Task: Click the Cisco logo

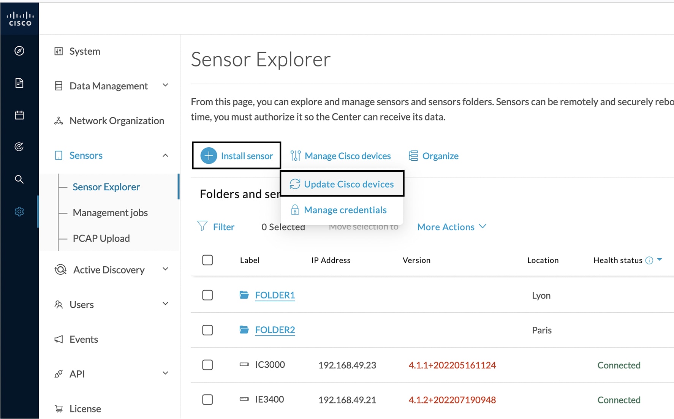Action: pyautogui.click(x=19, y=18)
